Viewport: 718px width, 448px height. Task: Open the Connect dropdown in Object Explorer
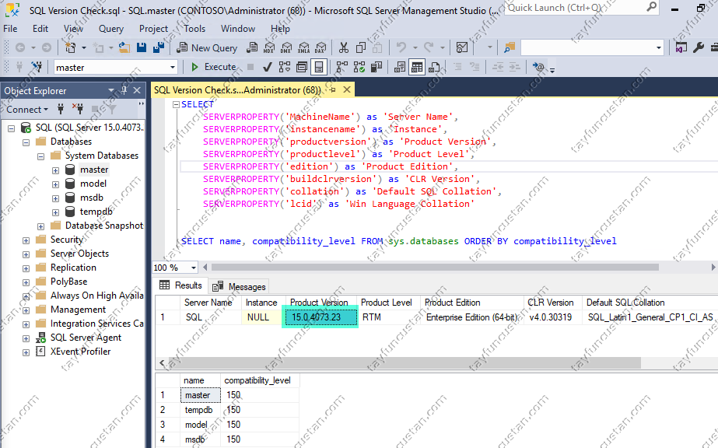tap(27, 110)
